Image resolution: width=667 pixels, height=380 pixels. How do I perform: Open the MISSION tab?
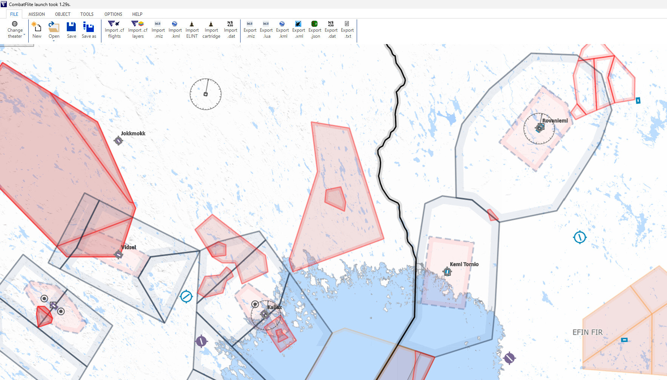pyautogui.click(x=37, y=14)
